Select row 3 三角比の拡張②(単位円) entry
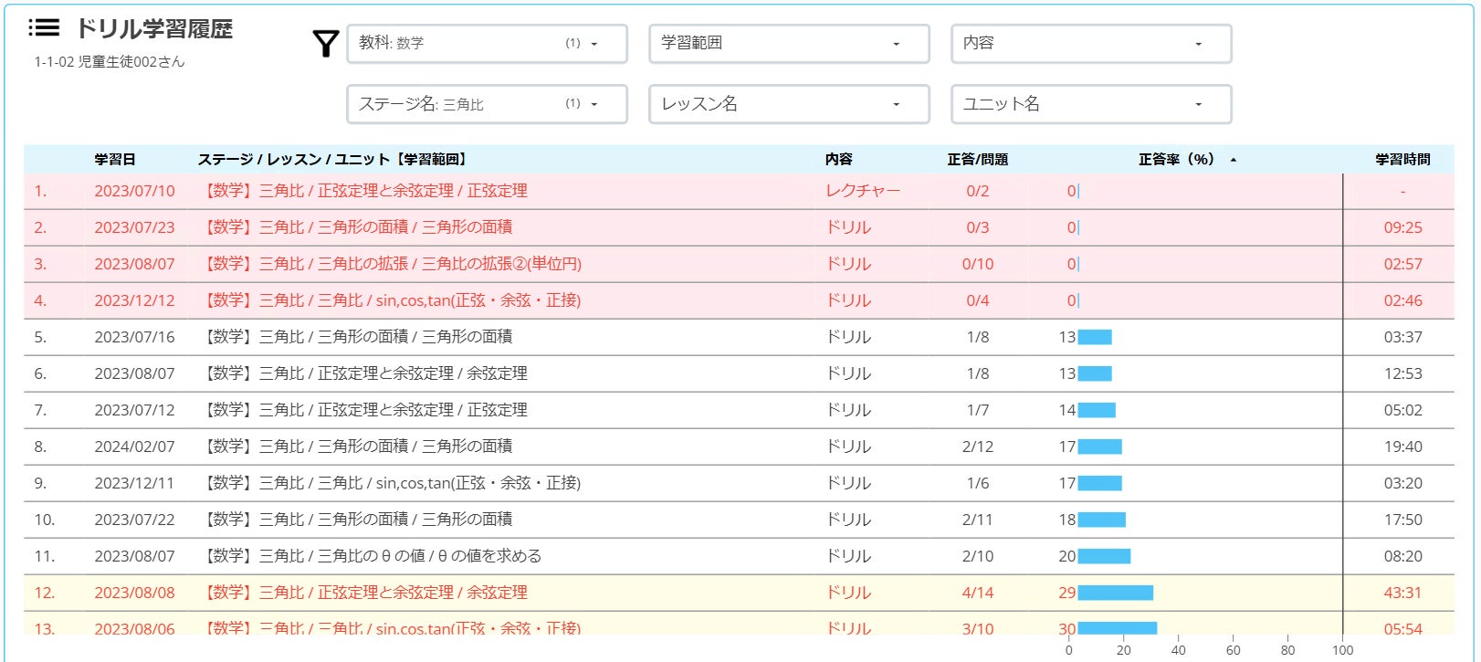The height and width of the screenshot is (662, 1481). [x=393, y=264]
